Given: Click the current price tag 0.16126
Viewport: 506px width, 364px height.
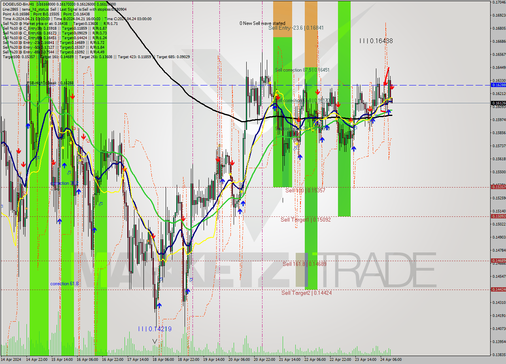Looking at the screenshot, I should [x=498, y=103].
